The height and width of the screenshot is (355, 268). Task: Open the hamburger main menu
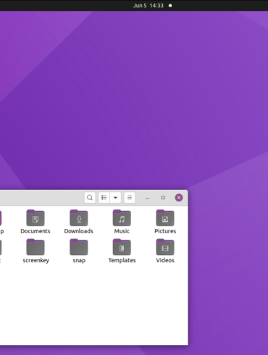point(130,198)
